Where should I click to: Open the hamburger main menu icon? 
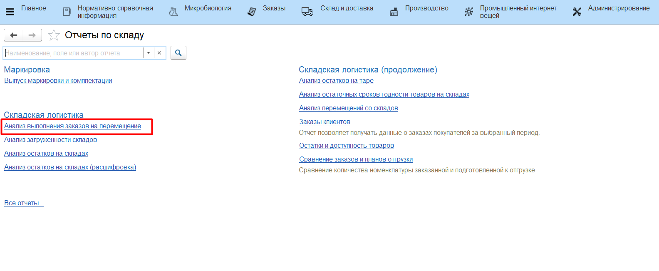(x=10, y=12)
